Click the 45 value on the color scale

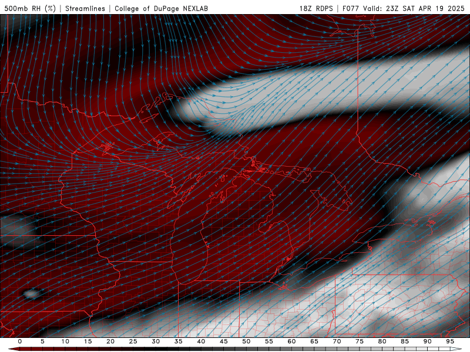coord(224,341)
